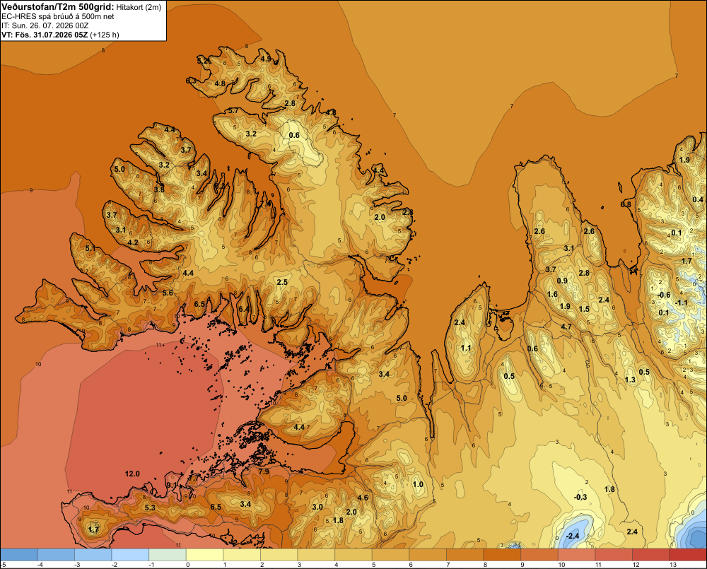Click the VT Fös. 31.07.2026 05Z line
The height and width of the screenshot is (569, 707).
(x=60, y=35)
